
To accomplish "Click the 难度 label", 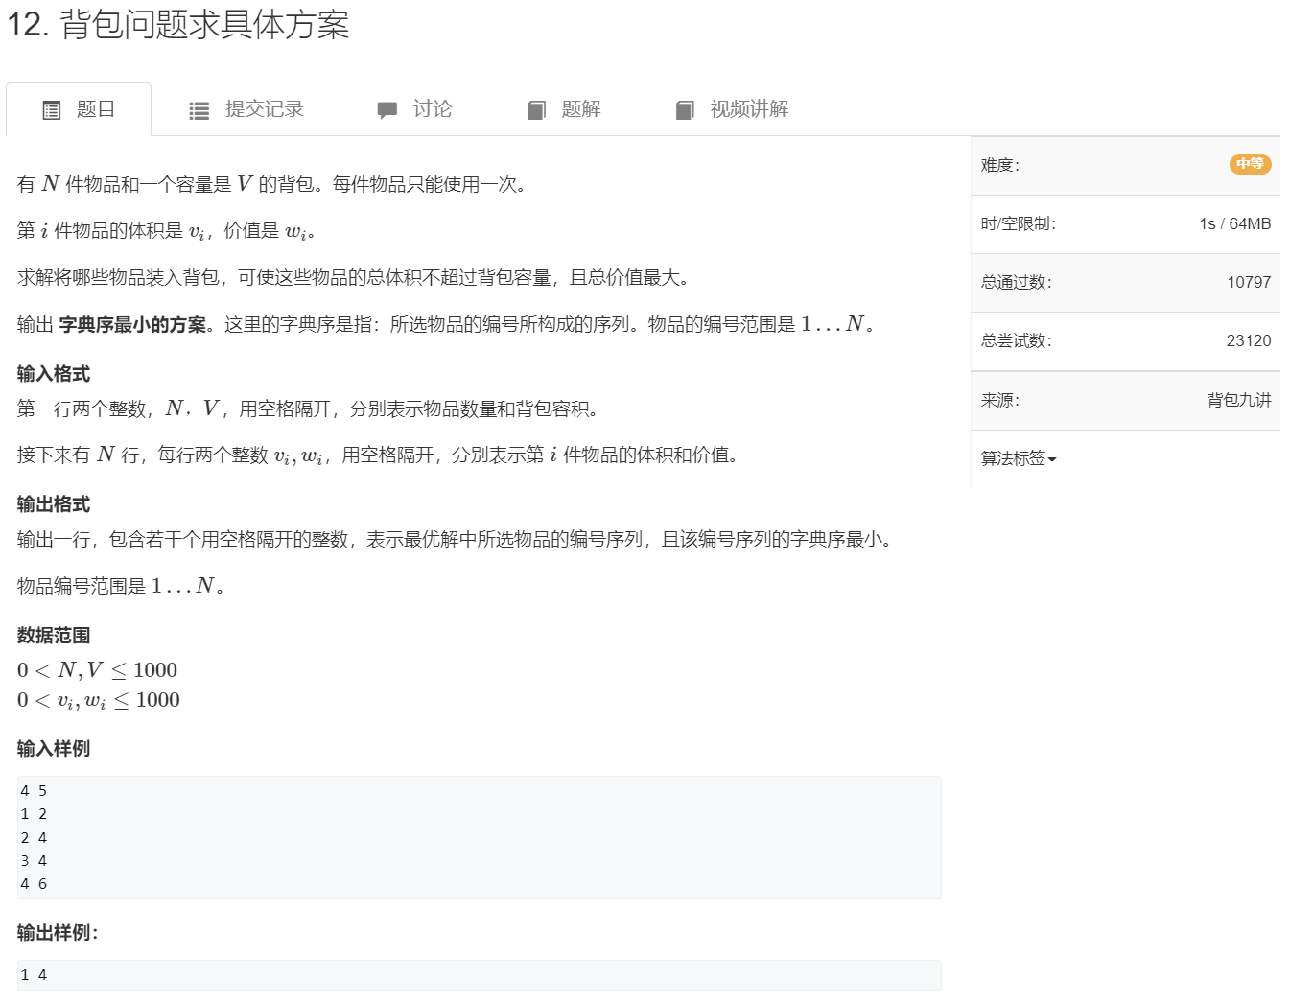I will coord(1000,165).
